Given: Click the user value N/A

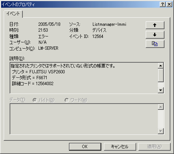Looking at the screenshot, I should [x=43, y=42].
